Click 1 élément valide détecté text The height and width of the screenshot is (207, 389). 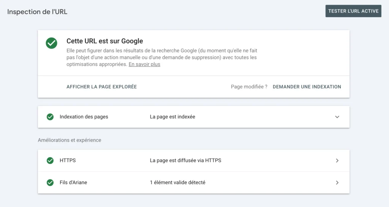[x=178, y=182]
